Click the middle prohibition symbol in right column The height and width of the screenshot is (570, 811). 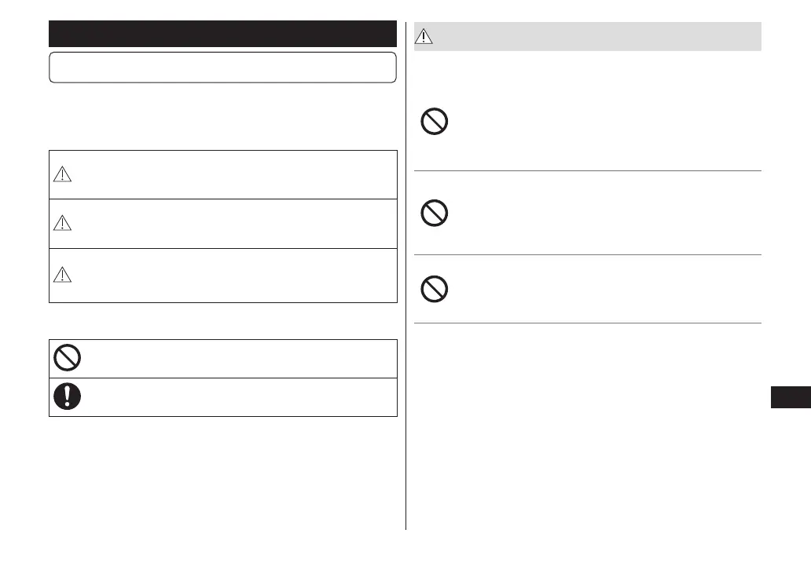(x=435, y=213)
